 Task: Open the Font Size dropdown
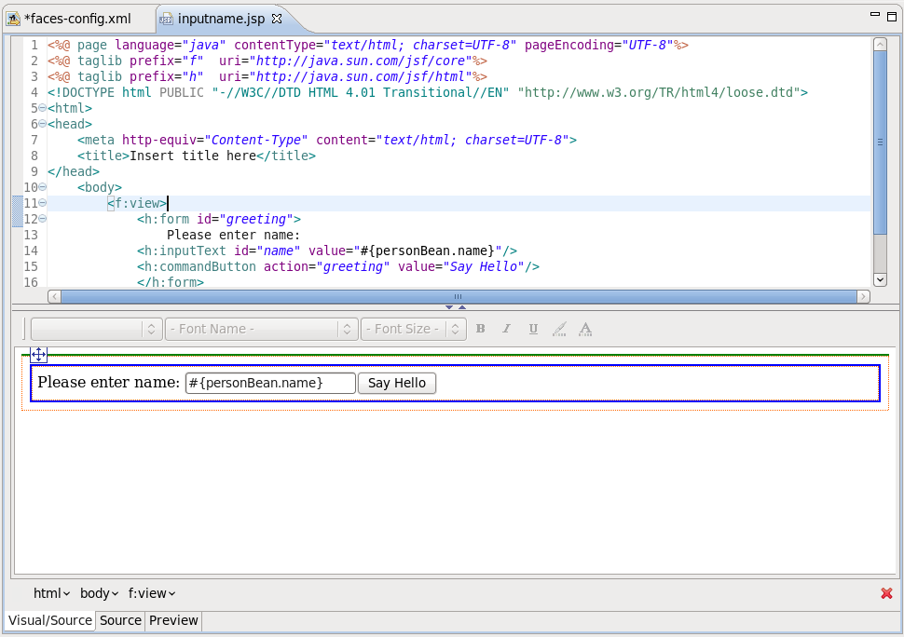[x=414, y=329]
